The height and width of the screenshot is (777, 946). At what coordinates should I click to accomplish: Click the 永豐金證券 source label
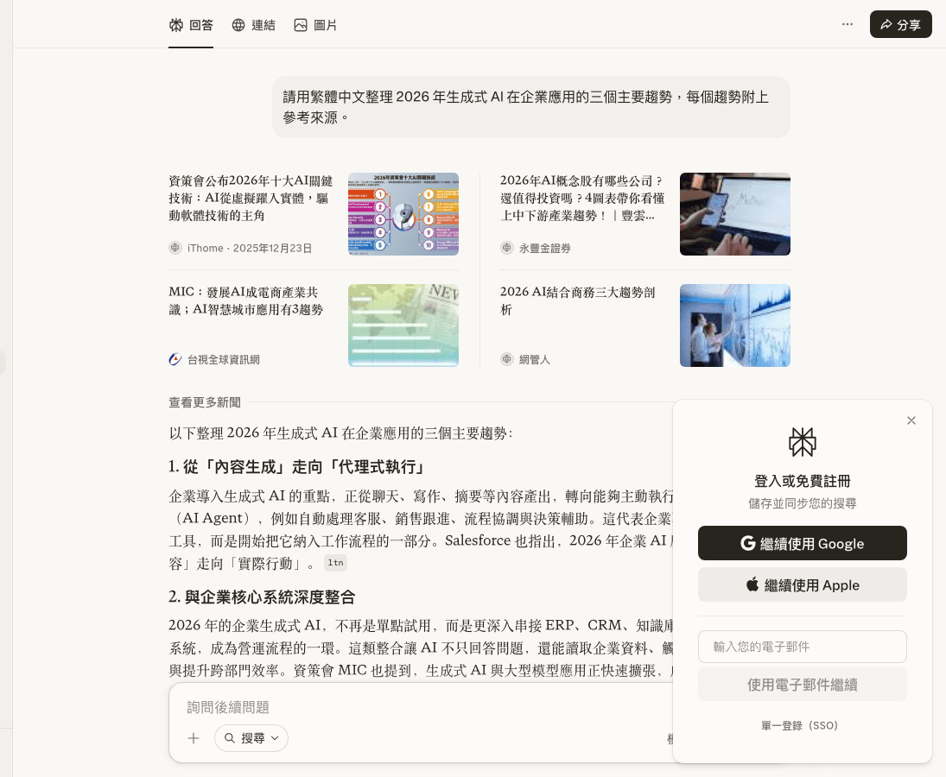(x=545, y=249)
